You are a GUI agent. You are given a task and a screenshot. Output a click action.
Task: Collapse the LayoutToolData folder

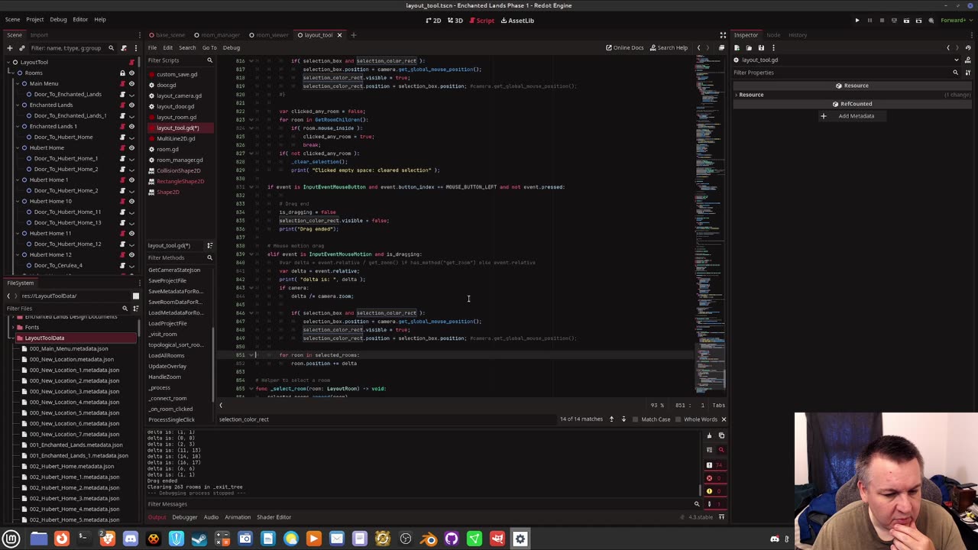[11, 338]
